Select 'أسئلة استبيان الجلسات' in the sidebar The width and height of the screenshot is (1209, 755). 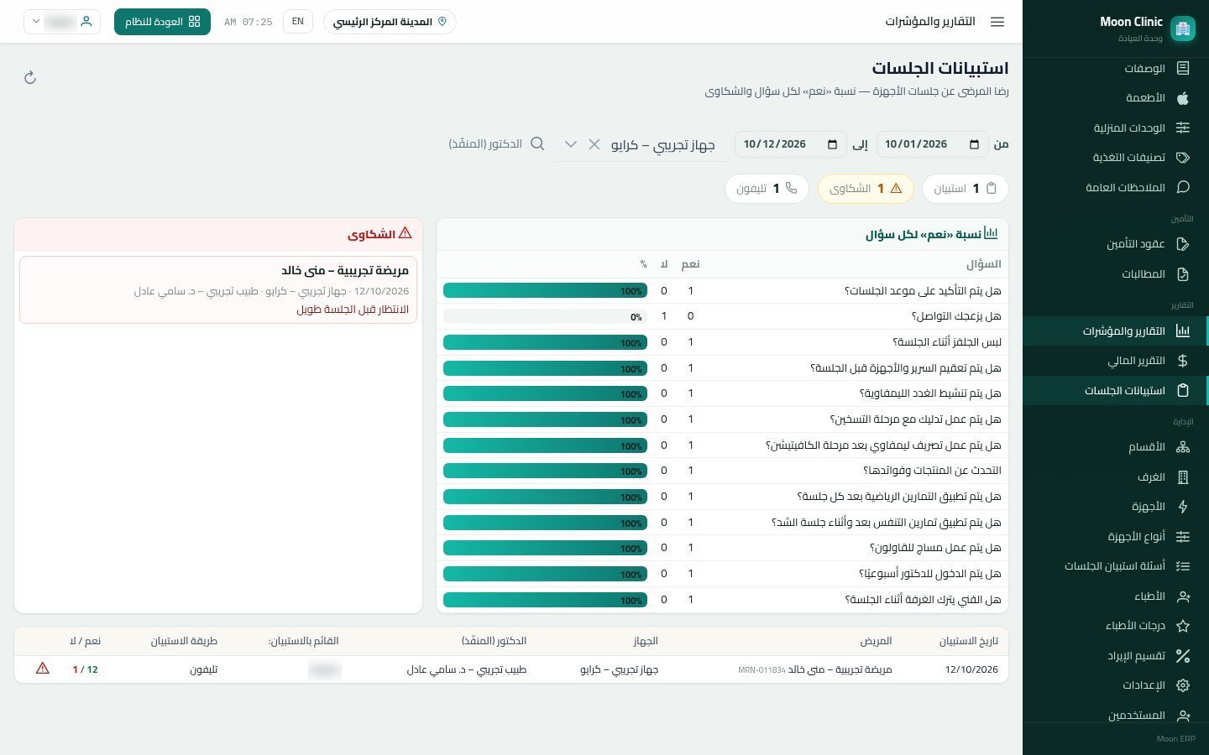point(1116,566)
